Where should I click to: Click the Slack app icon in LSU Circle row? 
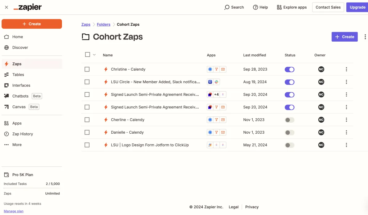pyautogui.click(x=217, y=82)
